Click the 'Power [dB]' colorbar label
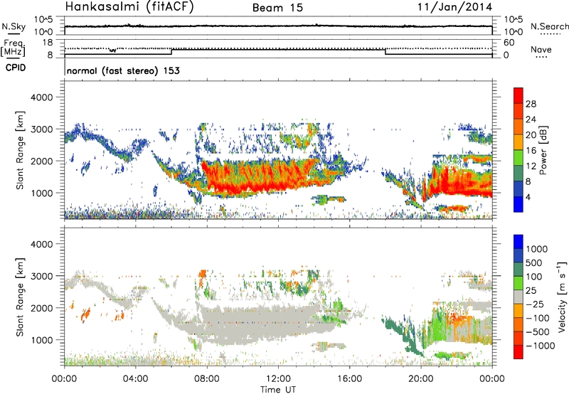The image size is (569, 394). point(543,150)
